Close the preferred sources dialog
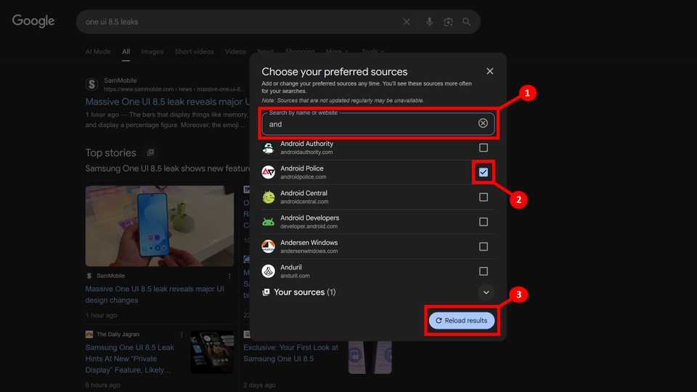The height and width of the screenshot is (392, 697). tap(490, 71)
